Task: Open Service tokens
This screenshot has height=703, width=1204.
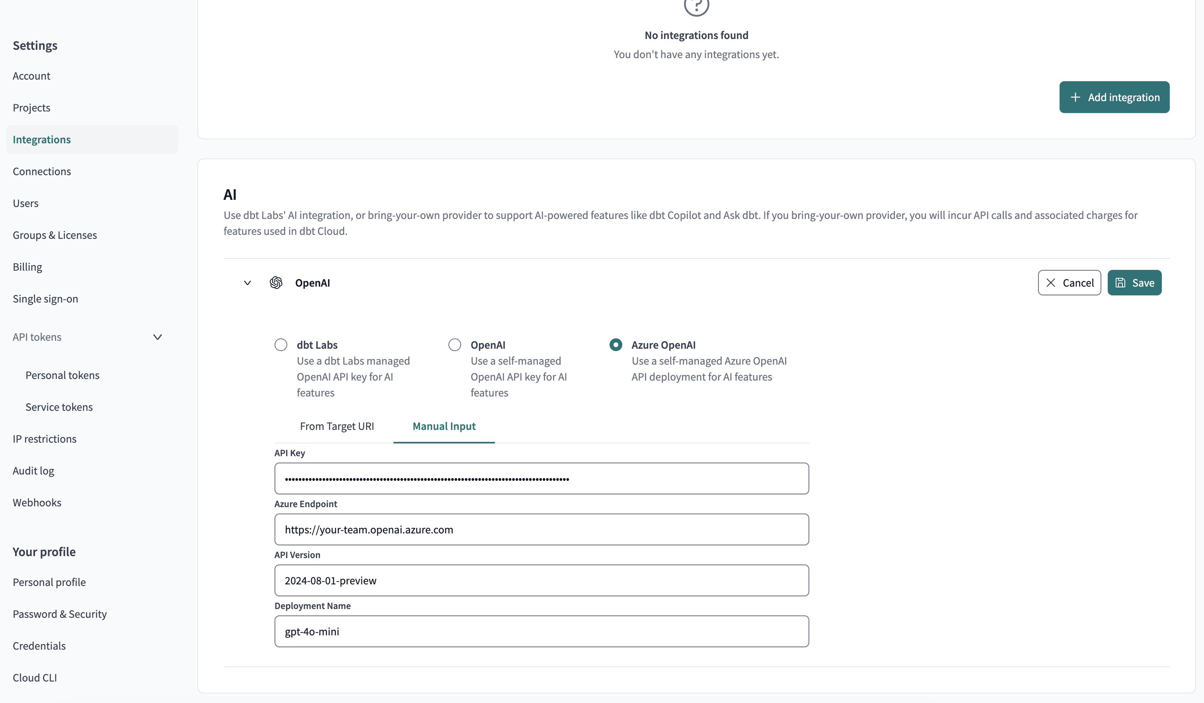Action: tap(59, 407)
